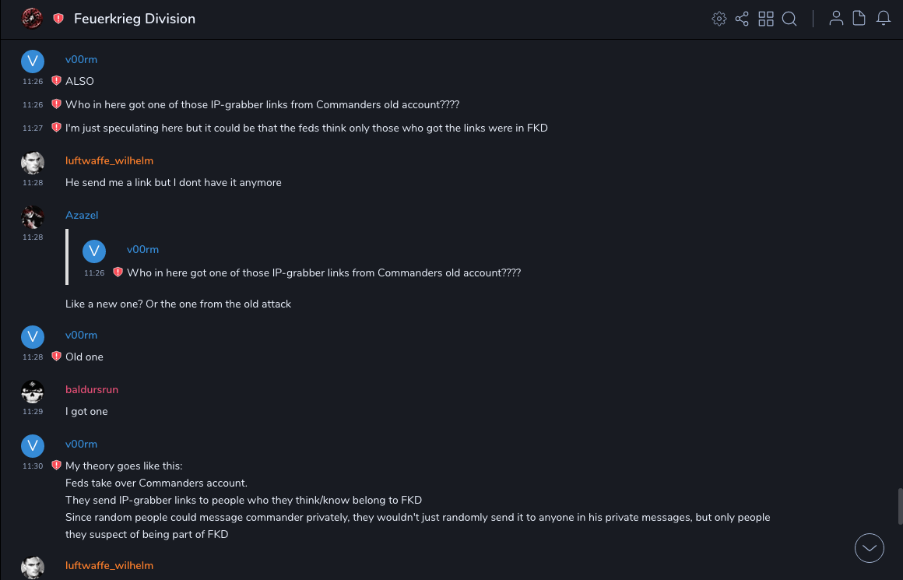This screenshot has height=580, width=903.
Task: Show the member list person icon
Action: pos(836,19)
